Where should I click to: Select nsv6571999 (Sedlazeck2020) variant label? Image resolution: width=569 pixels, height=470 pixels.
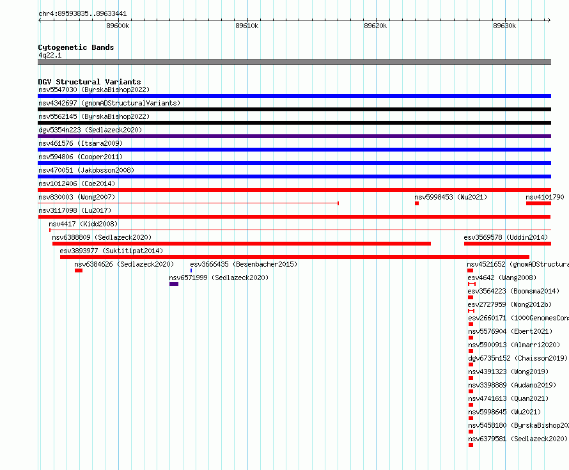pos(219,278)
